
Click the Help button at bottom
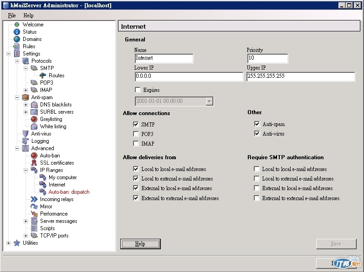pyautogui.click(x=140, y=244)
